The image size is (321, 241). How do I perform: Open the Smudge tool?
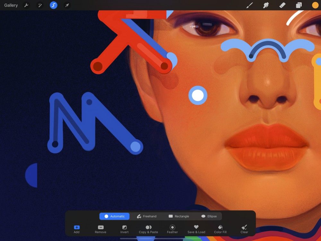click(266, 5)
